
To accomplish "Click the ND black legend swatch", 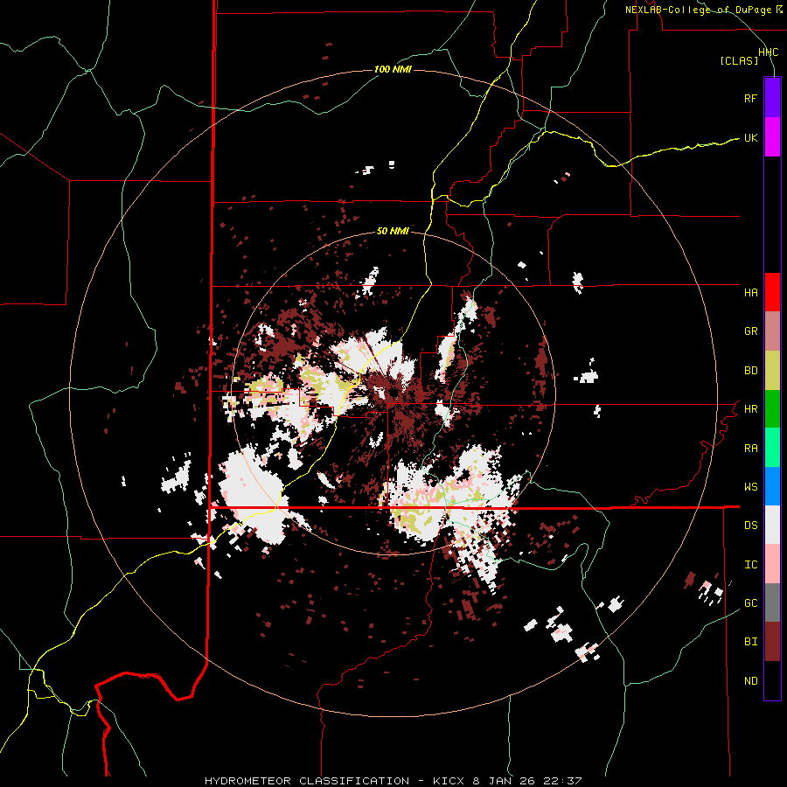I will pyautogui.click(x=772, y=680).
